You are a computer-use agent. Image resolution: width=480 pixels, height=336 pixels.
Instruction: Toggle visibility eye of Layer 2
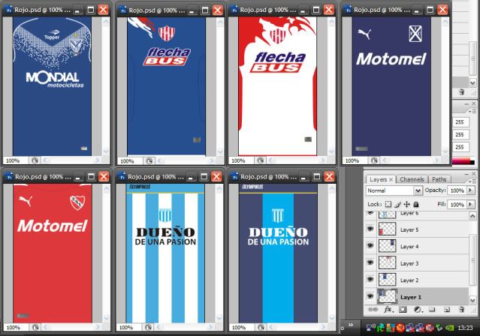coord(370,279)
